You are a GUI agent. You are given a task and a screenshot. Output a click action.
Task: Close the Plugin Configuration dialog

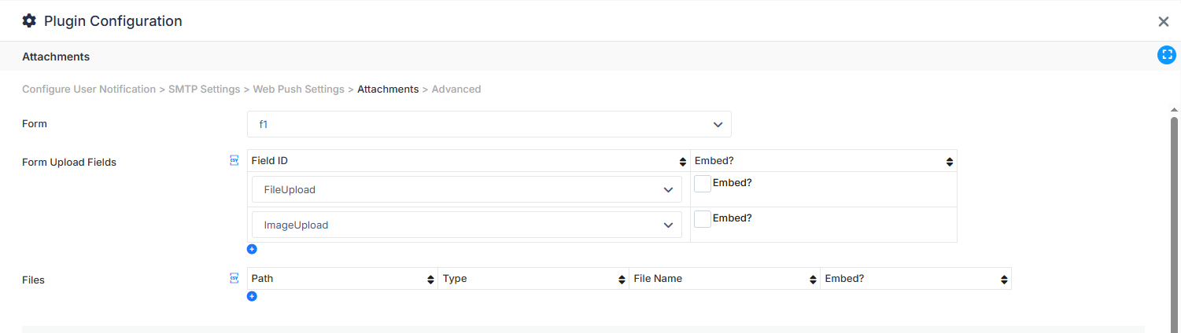click(1164, 22)
